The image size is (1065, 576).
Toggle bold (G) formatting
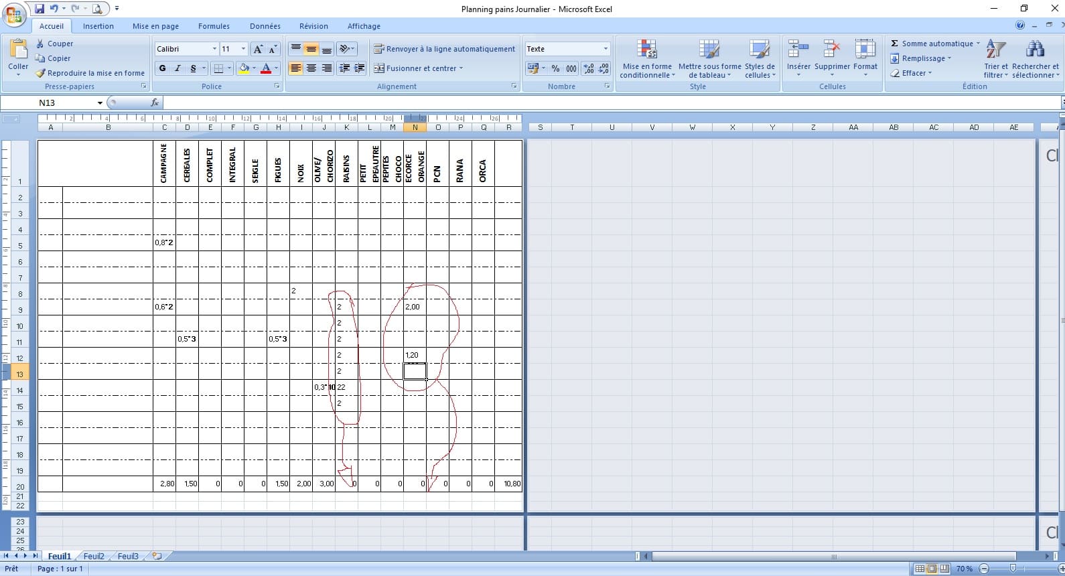162,68
